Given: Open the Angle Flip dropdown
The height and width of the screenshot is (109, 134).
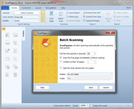Looking at the screenshot, I should tap(90, 78).
